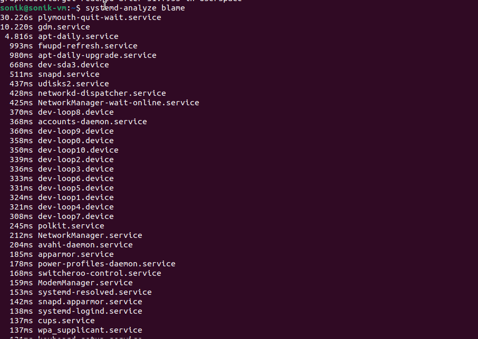Click on dev-sda3.device line

[x=73, y=65]
